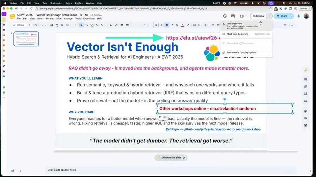This screenshot has width=316, height=177.
Task: Expand the zoom Fit dropdown
Action: point(75,25)
